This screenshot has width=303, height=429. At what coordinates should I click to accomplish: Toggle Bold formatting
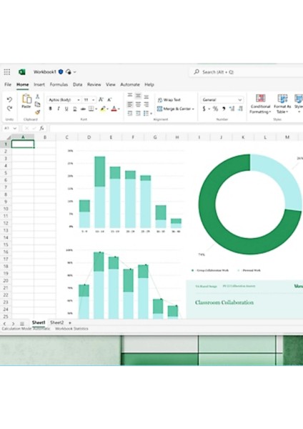[x=50, y=109]
